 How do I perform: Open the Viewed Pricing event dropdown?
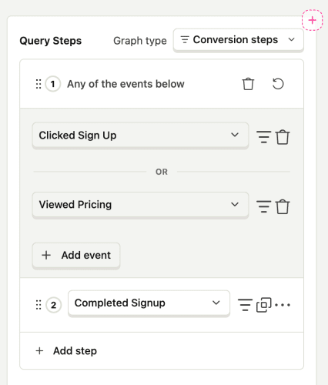[140, 205]
